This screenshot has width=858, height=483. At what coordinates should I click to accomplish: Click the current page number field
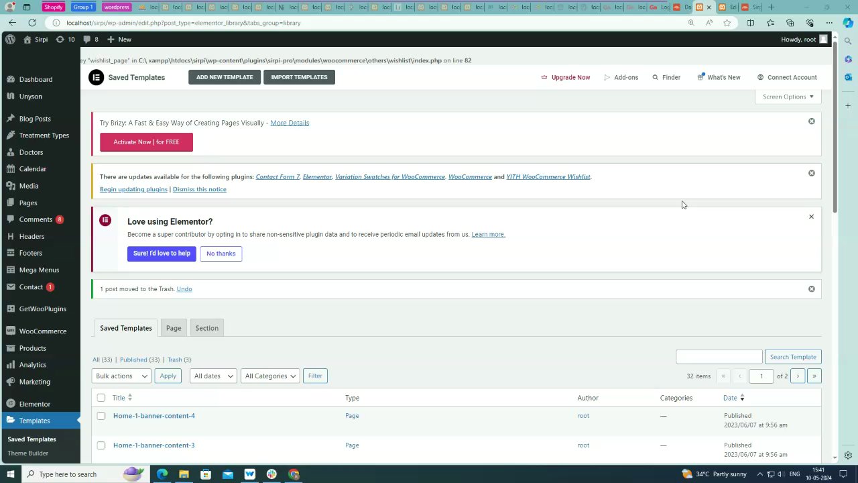(761, 376)
